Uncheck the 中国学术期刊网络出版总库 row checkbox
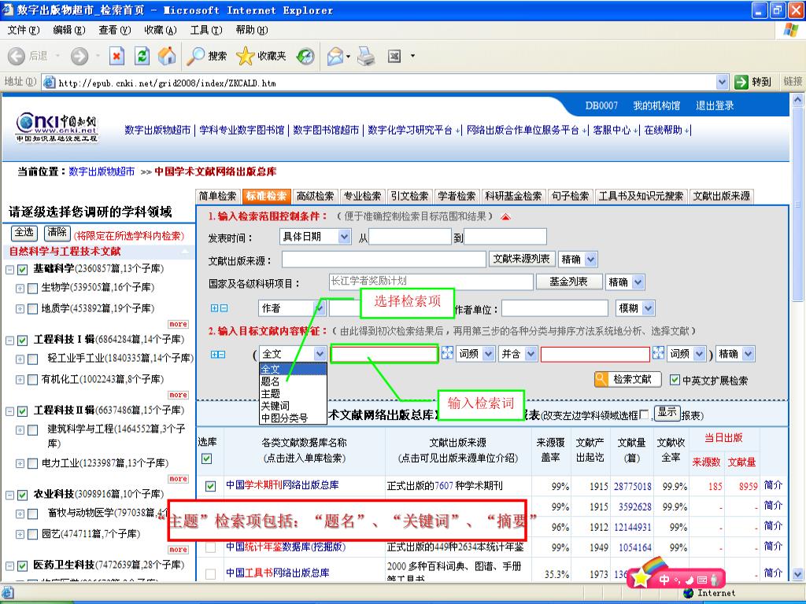Image resolution: width=806 pixels, height=604 pixels. click(x=210, y=486)
